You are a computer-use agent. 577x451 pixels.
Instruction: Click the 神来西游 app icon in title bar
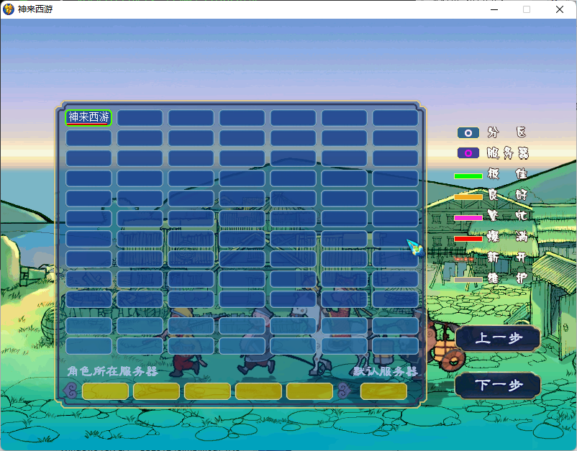pos(8,9)
